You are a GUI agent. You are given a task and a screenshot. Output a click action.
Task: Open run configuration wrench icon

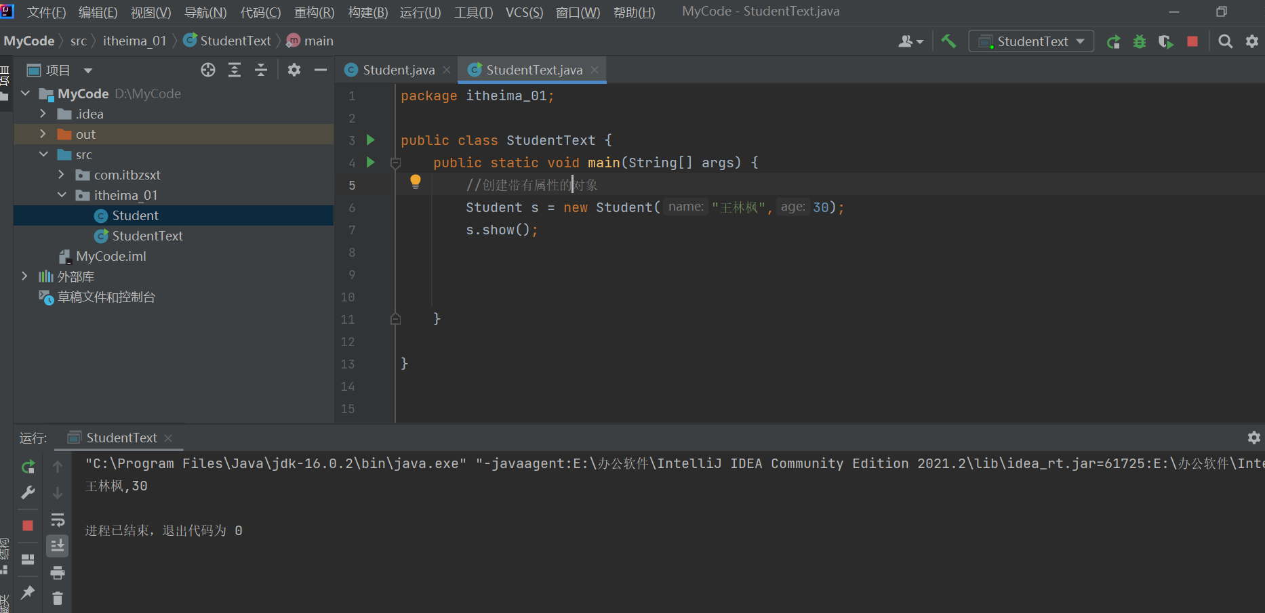pos(28,492)
